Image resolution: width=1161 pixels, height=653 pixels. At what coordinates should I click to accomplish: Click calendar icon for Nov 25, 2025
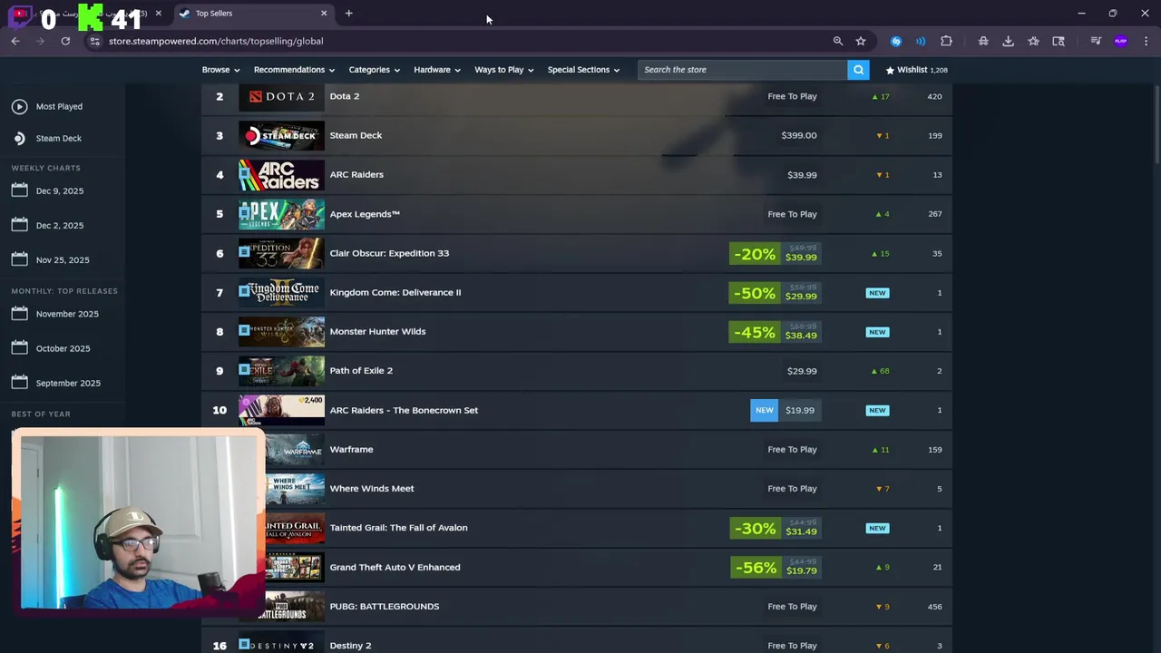point(20,259)
